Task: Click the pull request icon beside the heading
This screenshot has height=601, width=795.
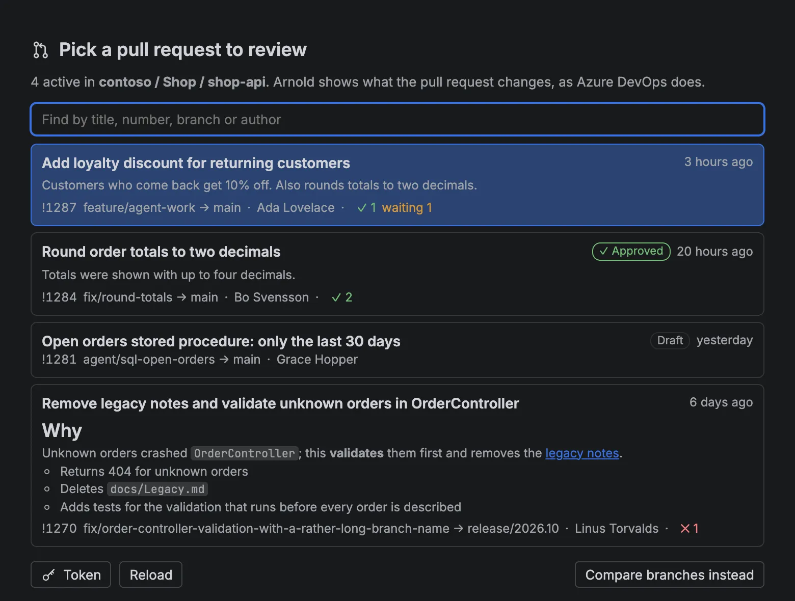Action: coord(41,50)
